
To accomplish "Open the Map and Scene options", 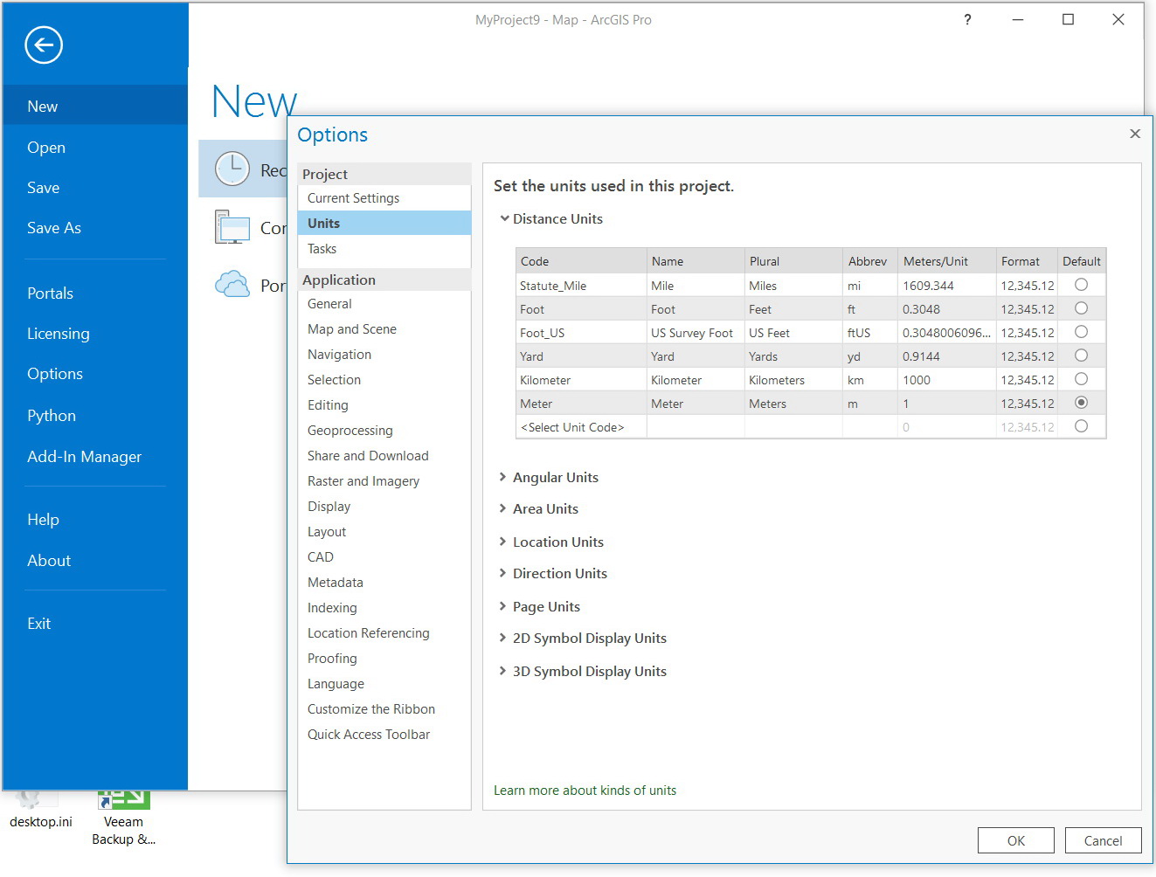I will click(x=351, y=329).
